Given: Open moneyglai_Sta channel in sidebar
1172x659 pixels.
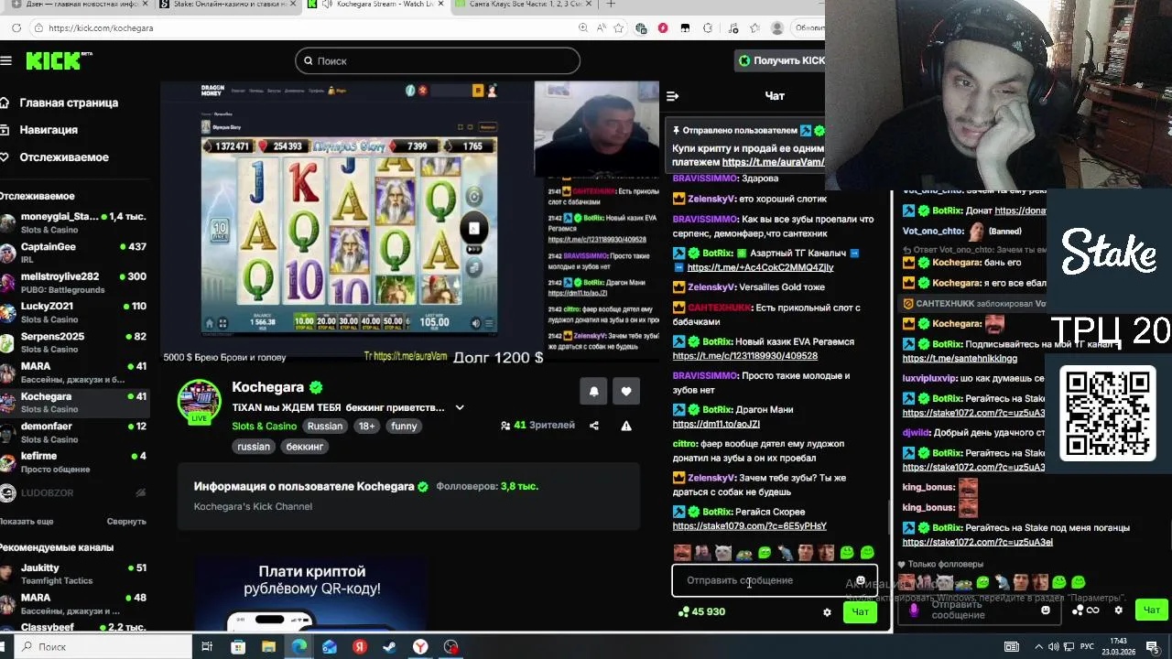Looking at the screenshot, I should click(x=73, y=222).
